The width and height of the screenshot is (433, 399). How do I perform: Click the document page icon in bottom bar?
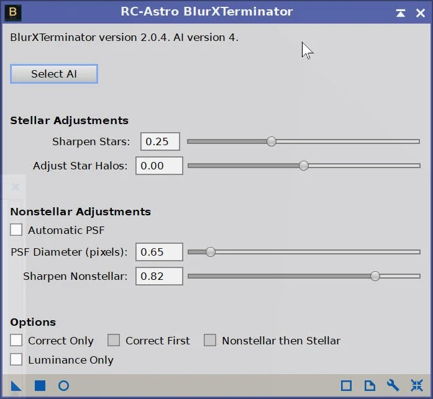pos(370,385)
